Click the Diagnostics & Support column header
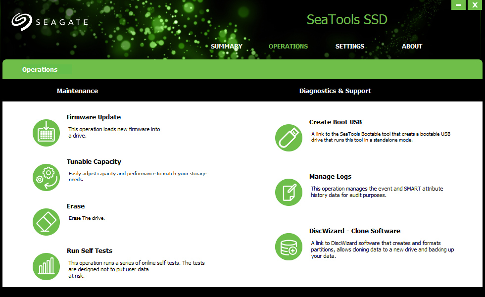The width and height of the screenshot is (485, 297). click(x=336, y=91)
